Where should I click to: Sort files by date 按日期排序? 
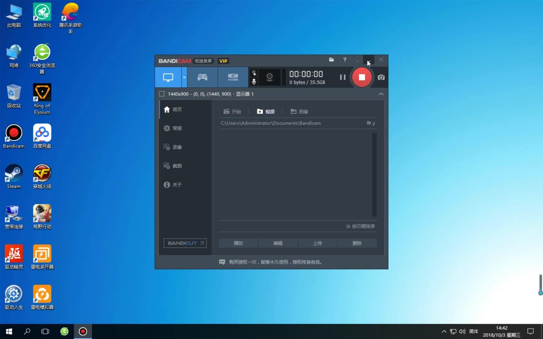click(x=360, y=226)
